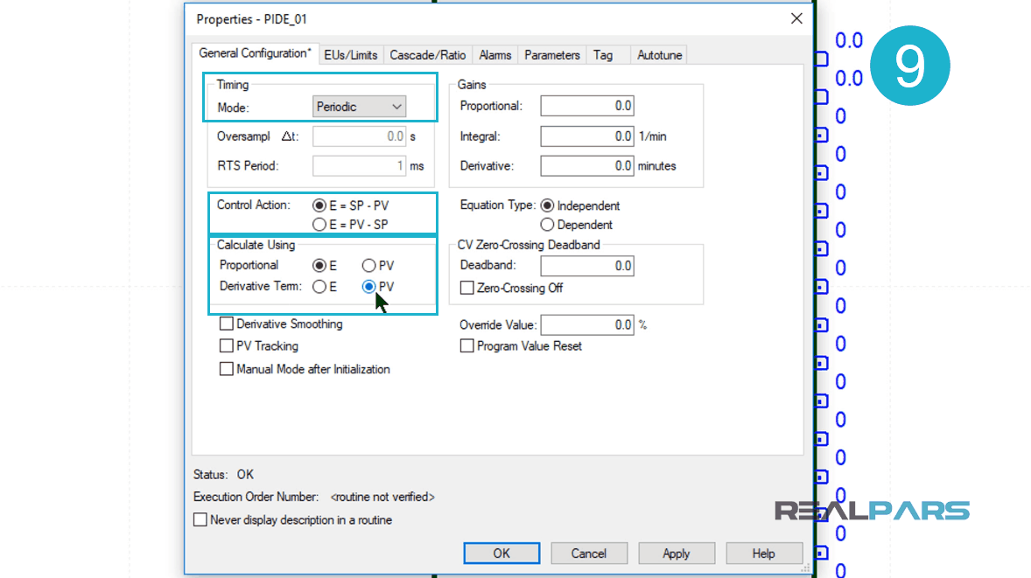Toggle the Zero-Crossing Off checkbox

466,288
